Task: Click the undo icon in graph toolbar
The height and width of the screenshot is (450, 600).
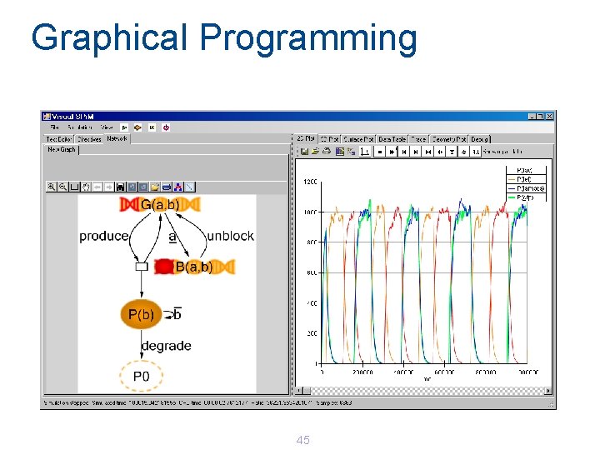Action: pyautogui.click(x=132, y=187)
